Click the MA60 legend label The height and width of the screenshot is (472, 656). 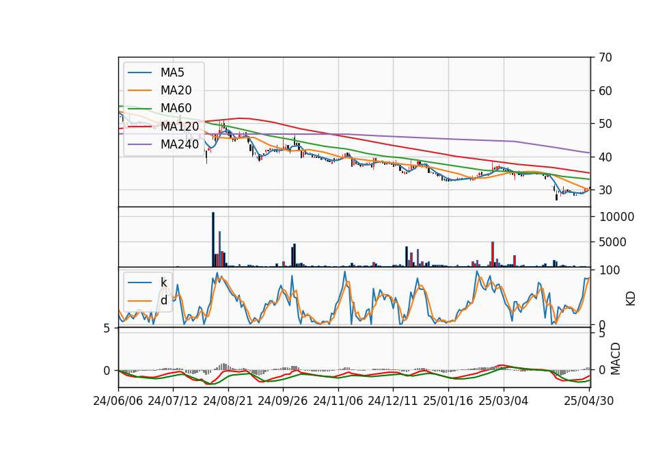coord(176,108)
